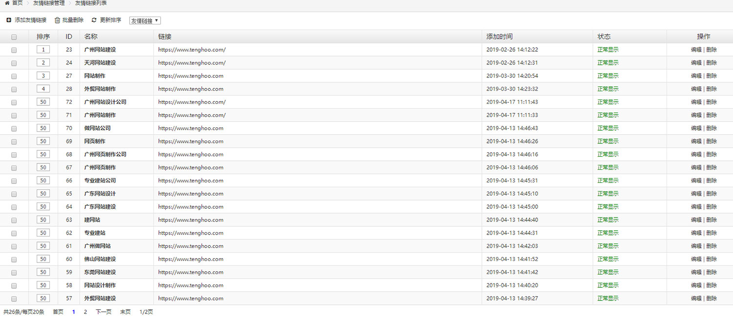This screenshot has height=319, width=733.
Task: Toggle the select-all checkbox in table header
Action: 14,37
